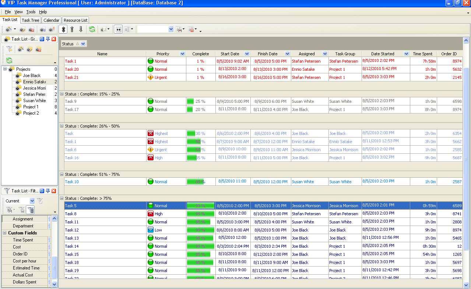471x289 pixels.
Task: Click the green Refresh icon in main toolbar
Action: click(92, 29)
